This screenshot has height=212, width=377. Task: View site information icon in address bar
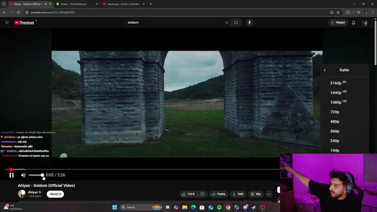click(x=27, y=12)
